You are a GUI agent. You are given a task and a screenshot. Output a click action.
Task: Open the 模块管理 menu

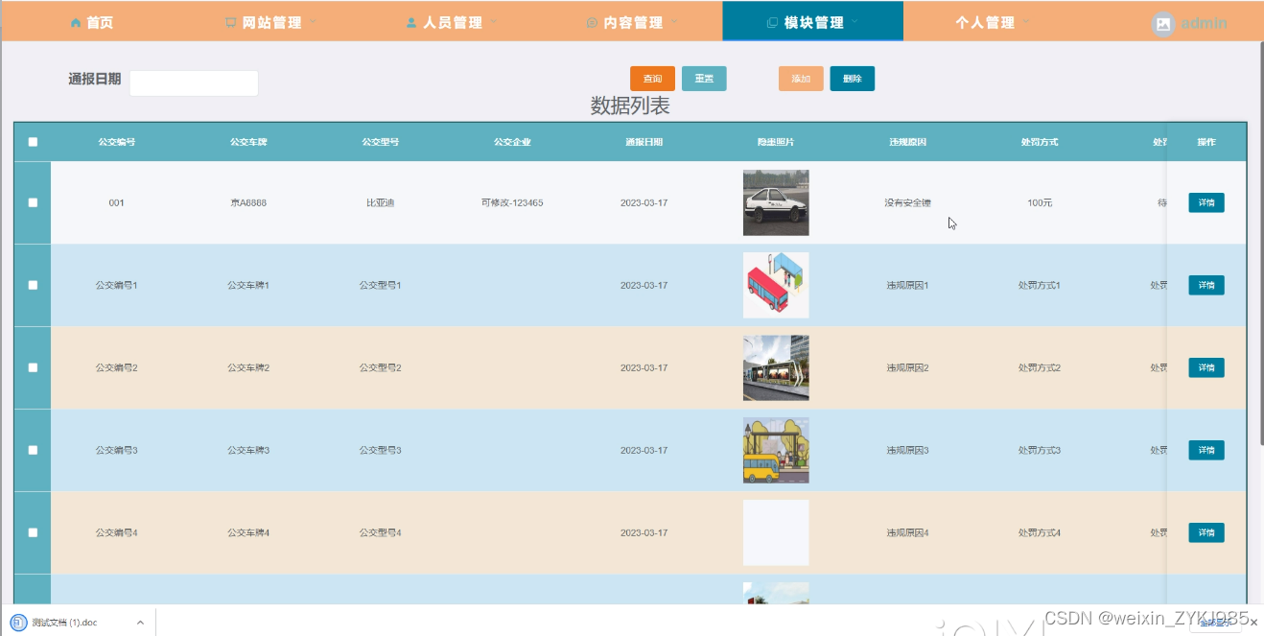[x=812, y=22]
